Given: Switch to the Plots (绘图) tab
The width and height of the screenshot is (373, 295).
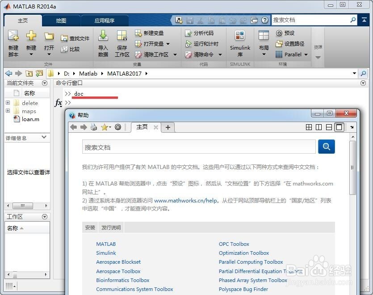Looking at the screenshot, I should pos(61,21).
